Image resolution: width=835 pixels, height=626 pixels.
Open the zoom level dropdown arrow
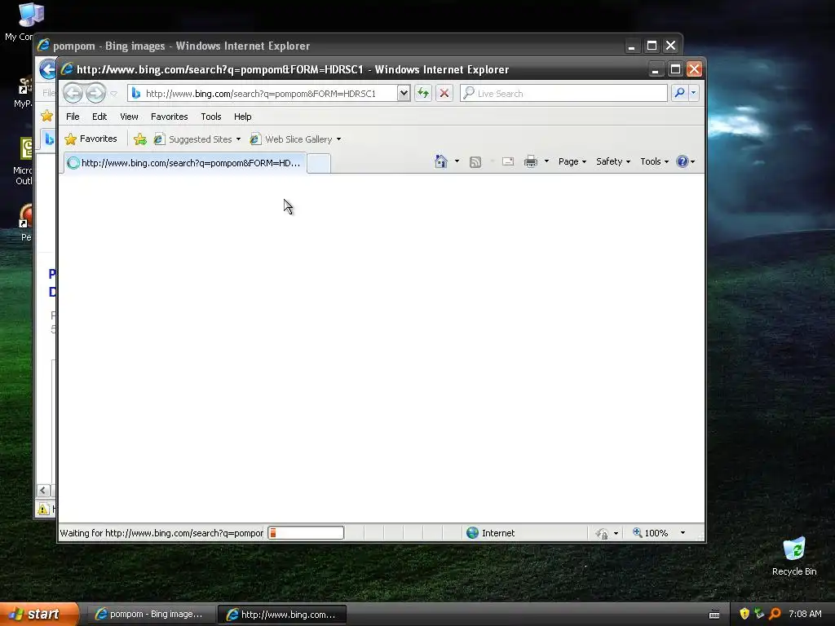(683, 533)
